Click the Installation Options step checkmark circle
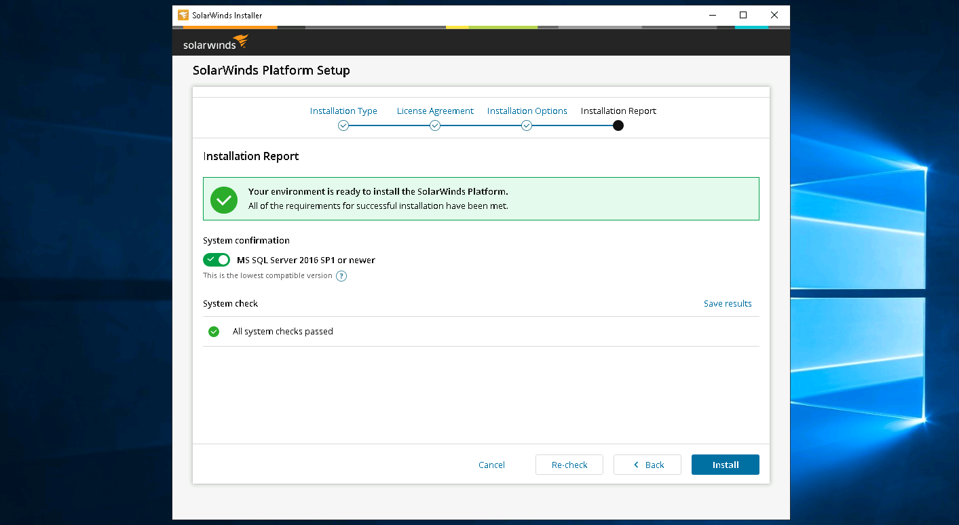Image resolution: width=959 pixels, height=525 pixels. pyautogui.click(x=527, y=125)
